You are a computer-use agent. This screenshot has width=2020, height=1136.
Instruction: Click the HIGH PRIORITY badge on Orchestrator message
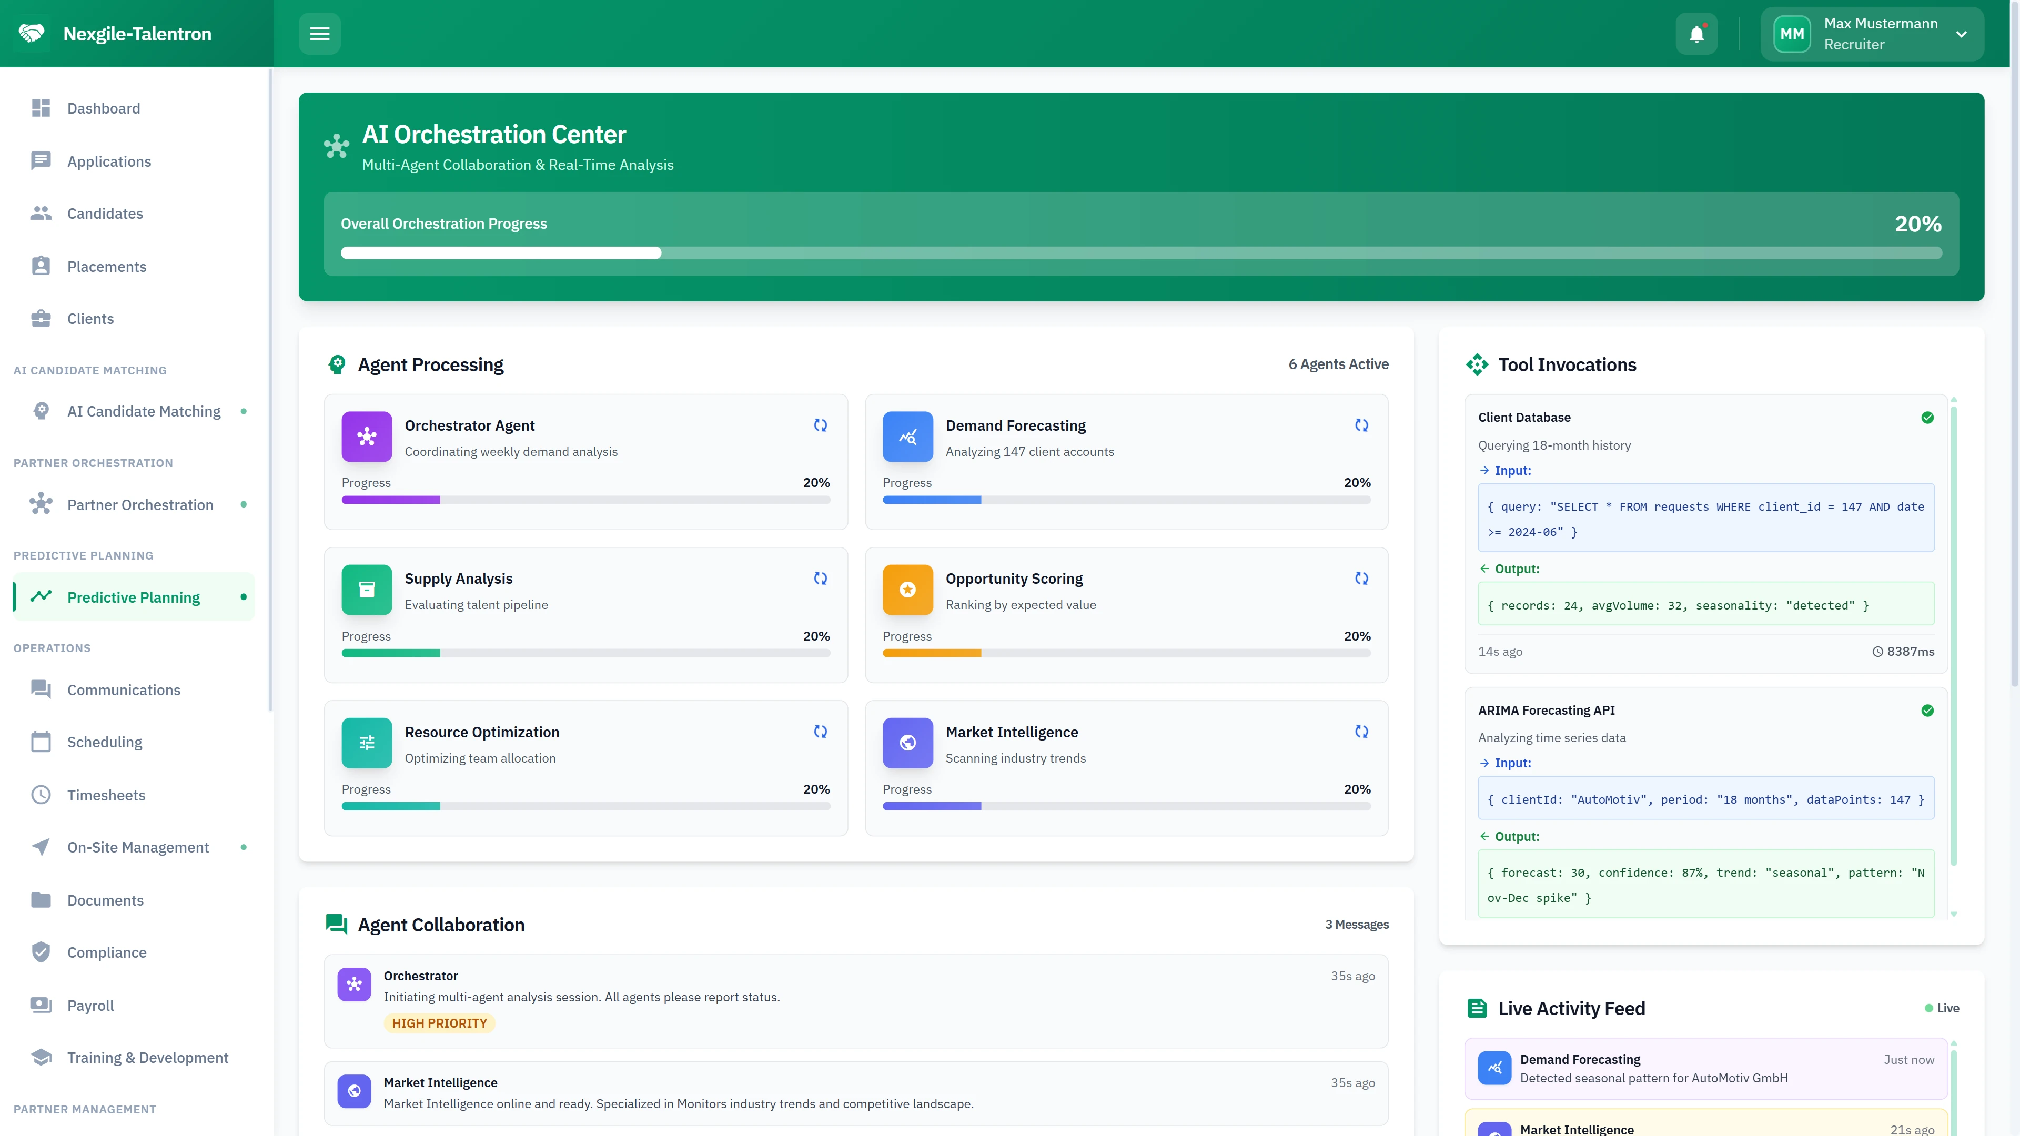[440, 1023]
